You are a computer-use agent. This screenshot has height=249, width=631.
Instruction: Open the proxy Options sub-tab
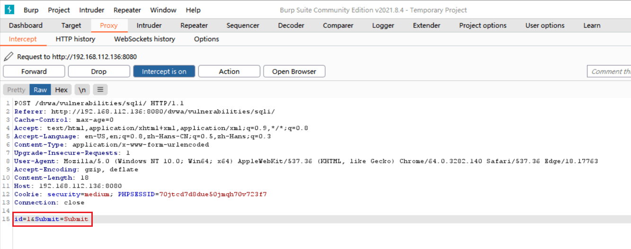click(x=206, y=39)
